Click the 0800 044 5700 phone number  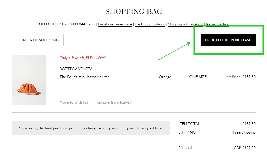tap(82, 24)
